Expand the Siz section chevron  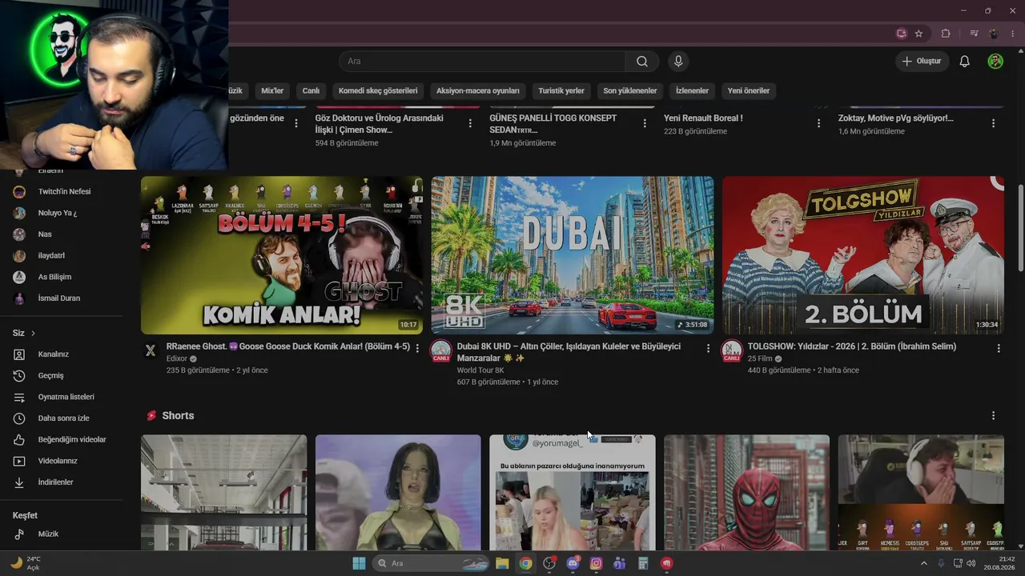tap(33, 333)
